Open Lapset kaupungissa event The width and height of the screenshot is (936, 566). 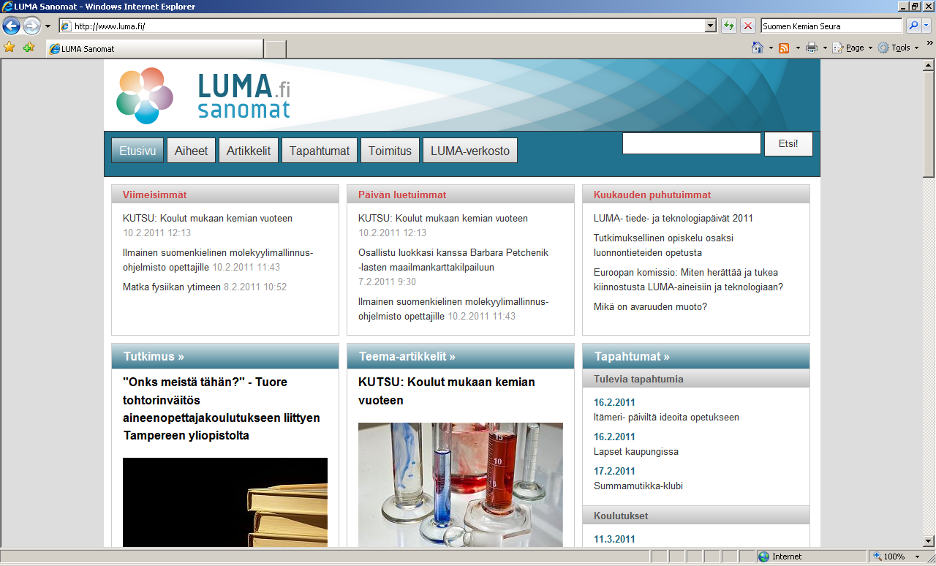[x=636, y=451]
